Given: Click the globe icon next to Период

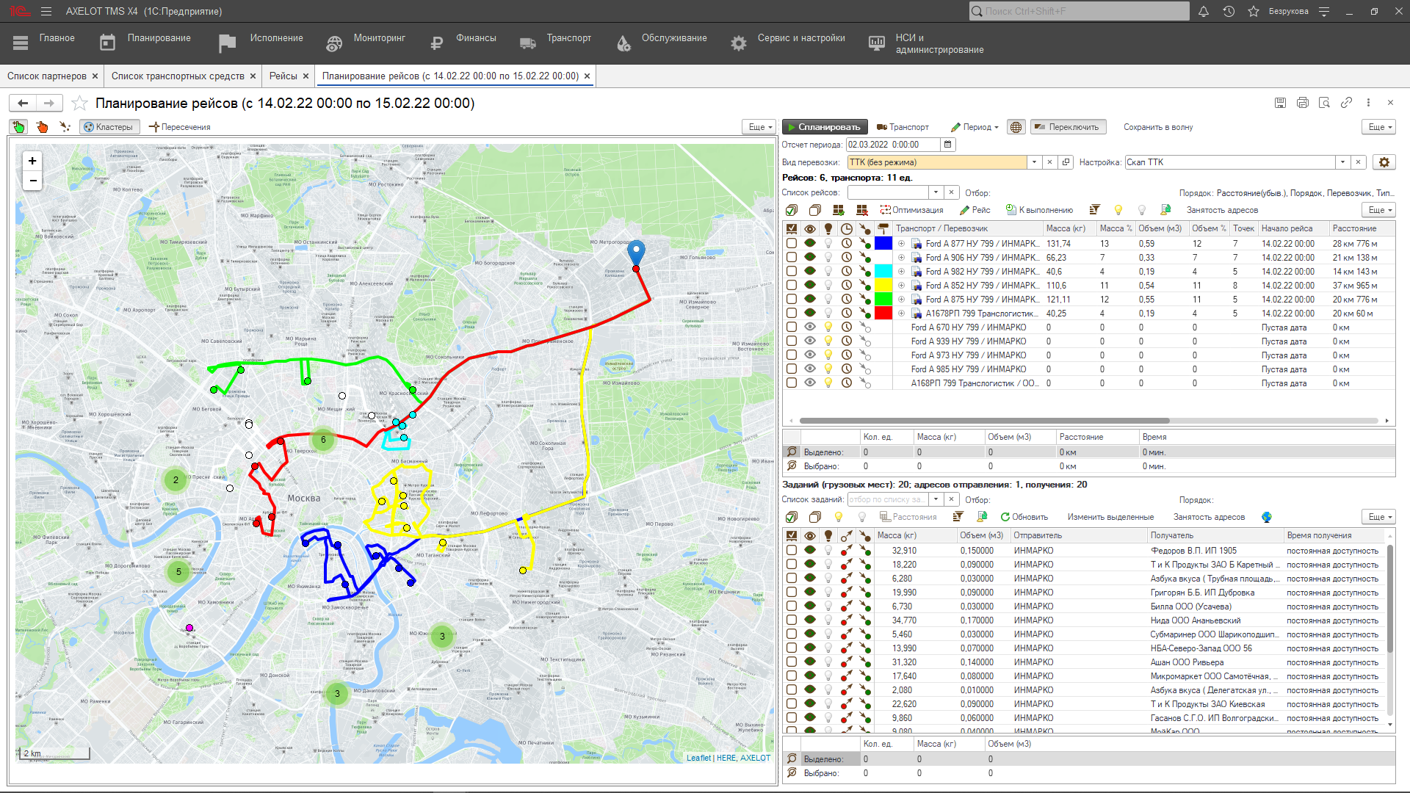Looking at the screenshot, I should point(1016,127).
